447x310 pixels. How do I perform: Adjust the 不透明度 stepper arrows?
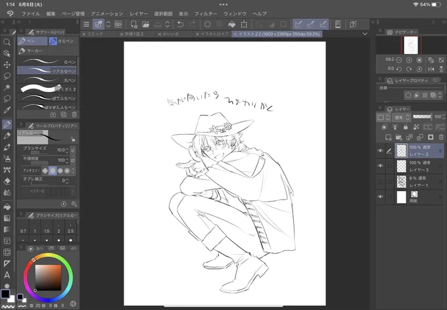(67, 160)
